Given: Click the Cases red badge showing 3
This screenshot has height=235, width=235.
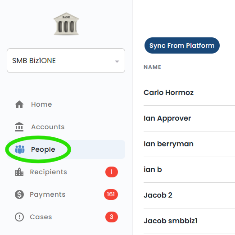Looking at the screenshot, I should 112,217.
